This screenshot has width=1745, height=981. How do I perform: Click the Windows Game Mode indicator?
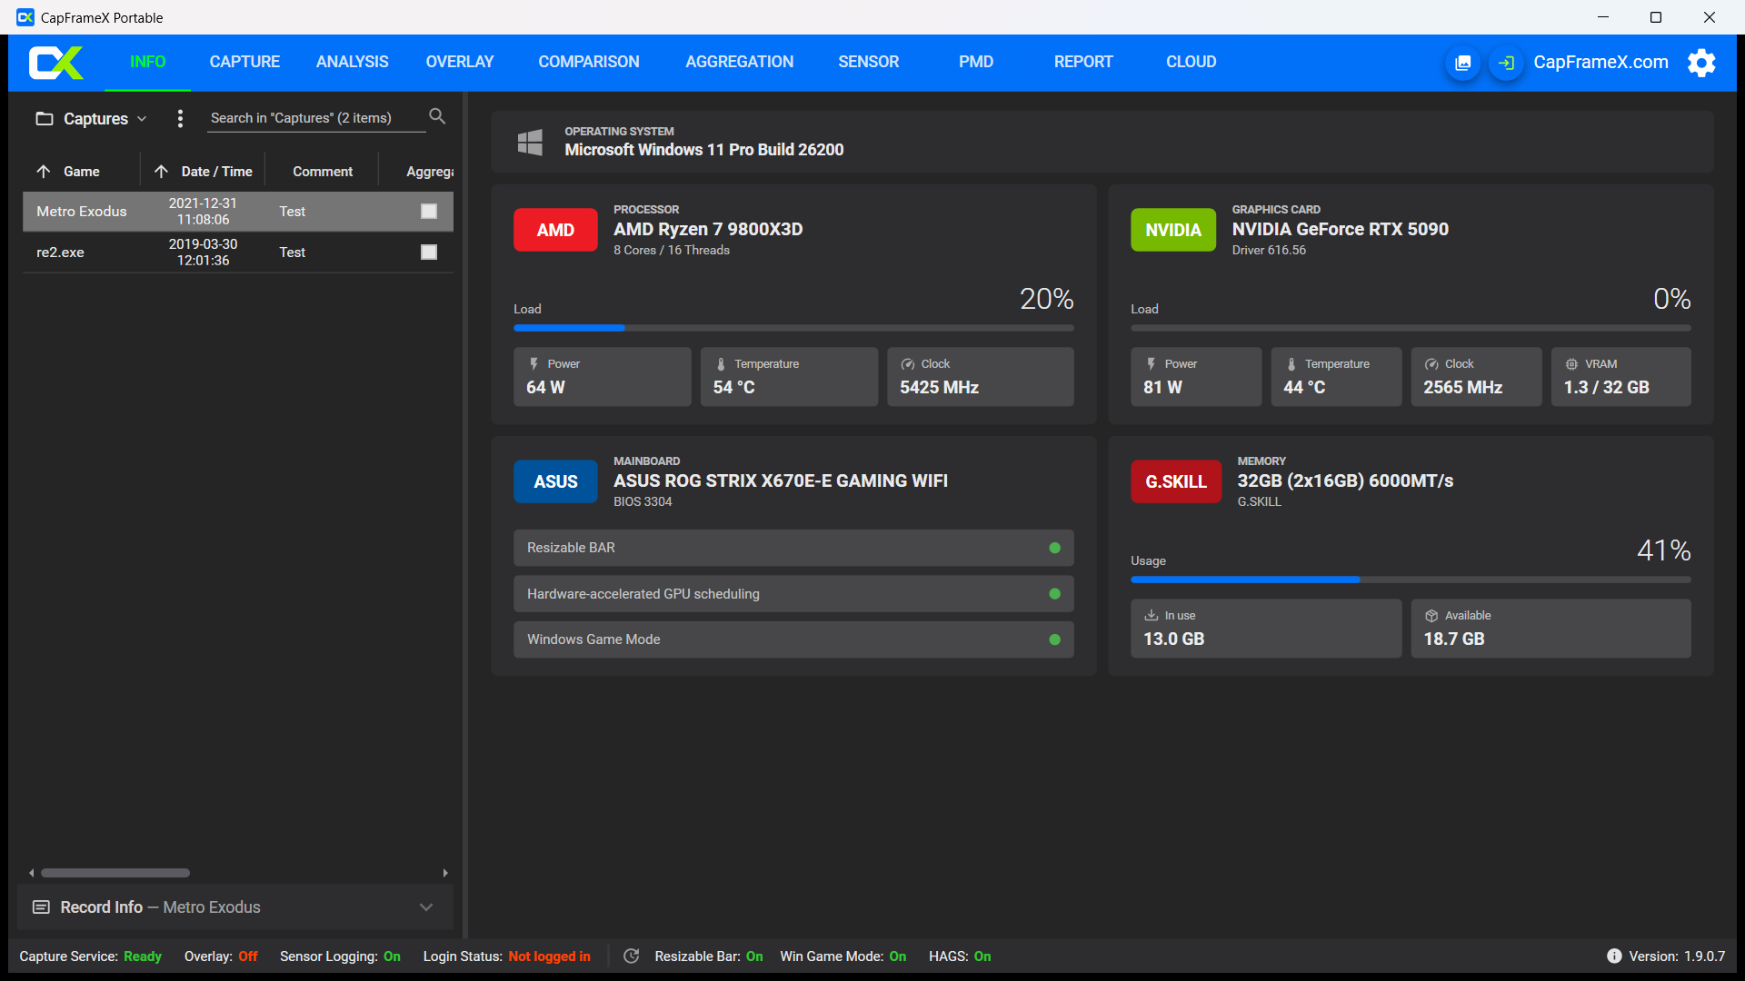pyautogui.click(x=1054, y=639)
